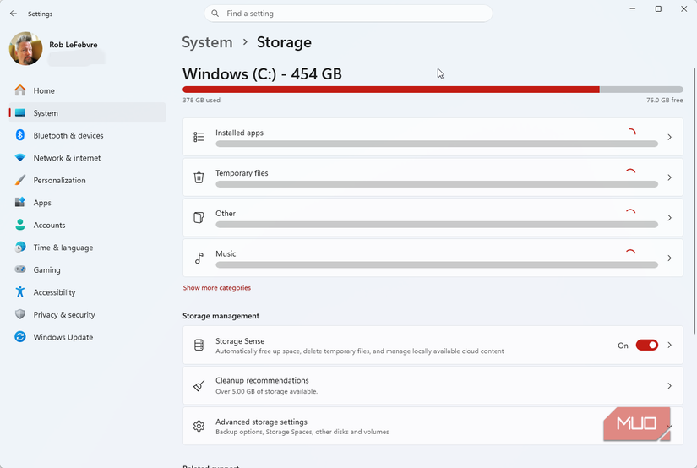Click the Personalization paintbrush icon
Screen dimensions: 697x468
20,180
